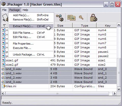Open File Properties... from the menu
Viewport: 122px width, 106px height.
(x=31, y=44)
